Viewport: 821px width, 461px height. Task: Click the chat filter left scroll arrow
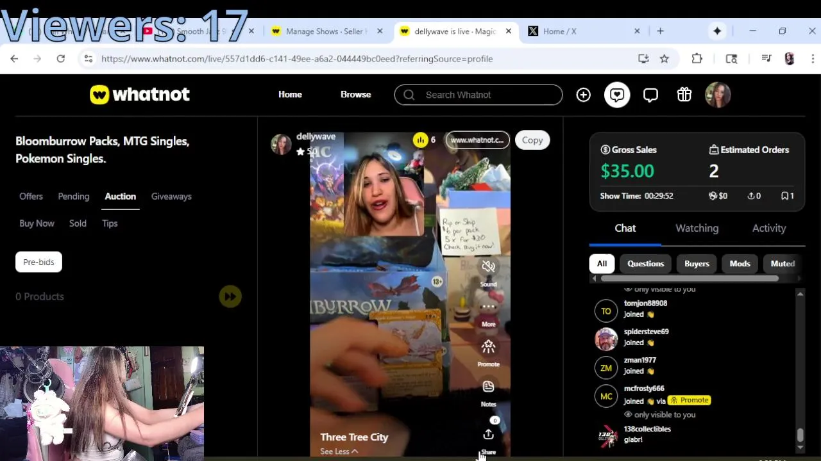click(x=594, y=279)
